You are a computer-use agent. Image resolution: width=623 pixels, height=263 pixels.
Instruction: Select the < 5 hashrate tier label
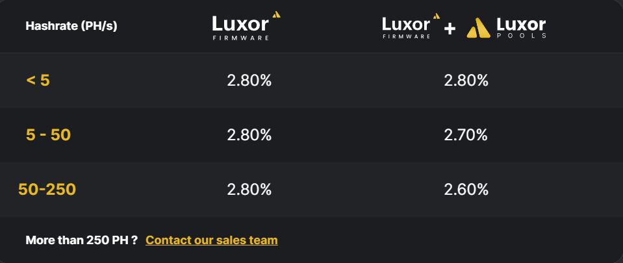tap(38, 81)
